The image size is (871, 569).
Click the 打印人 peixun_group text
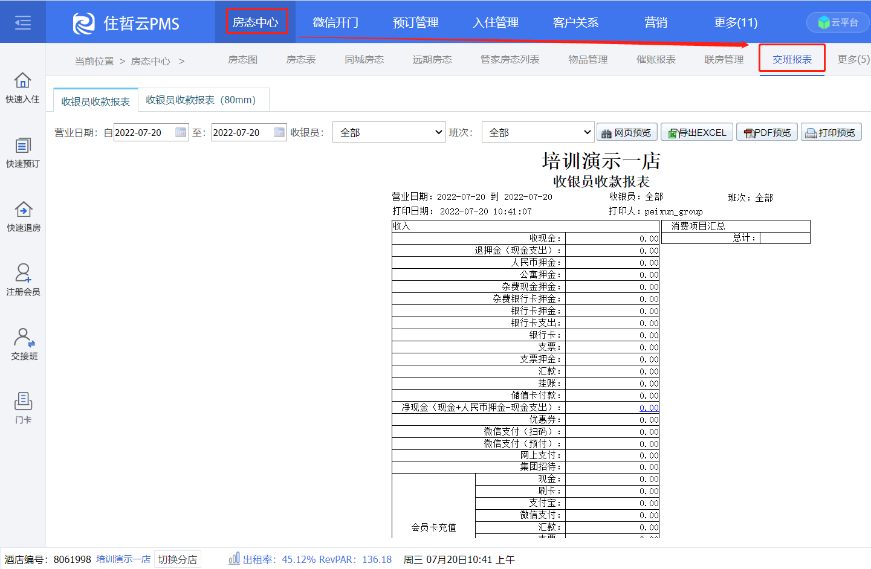point(656,211)
